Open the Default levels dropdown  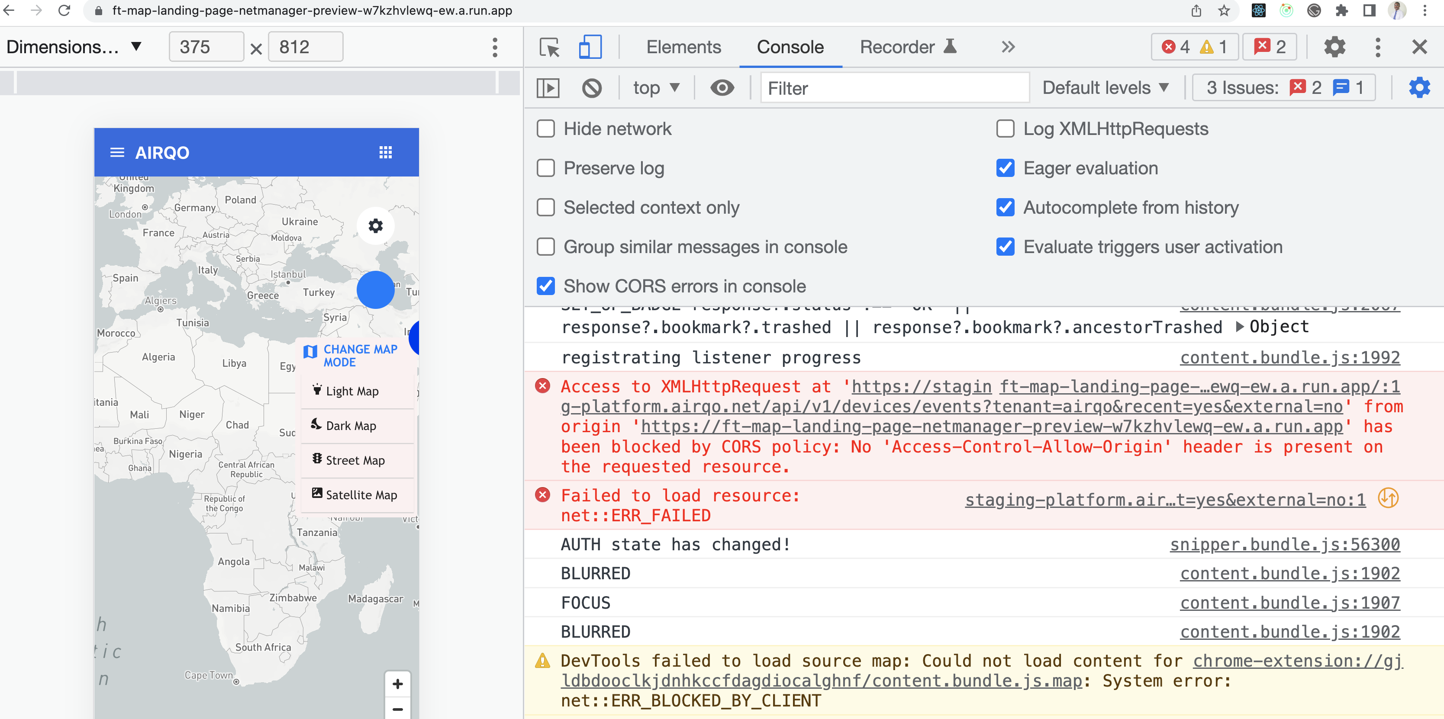1106,87
